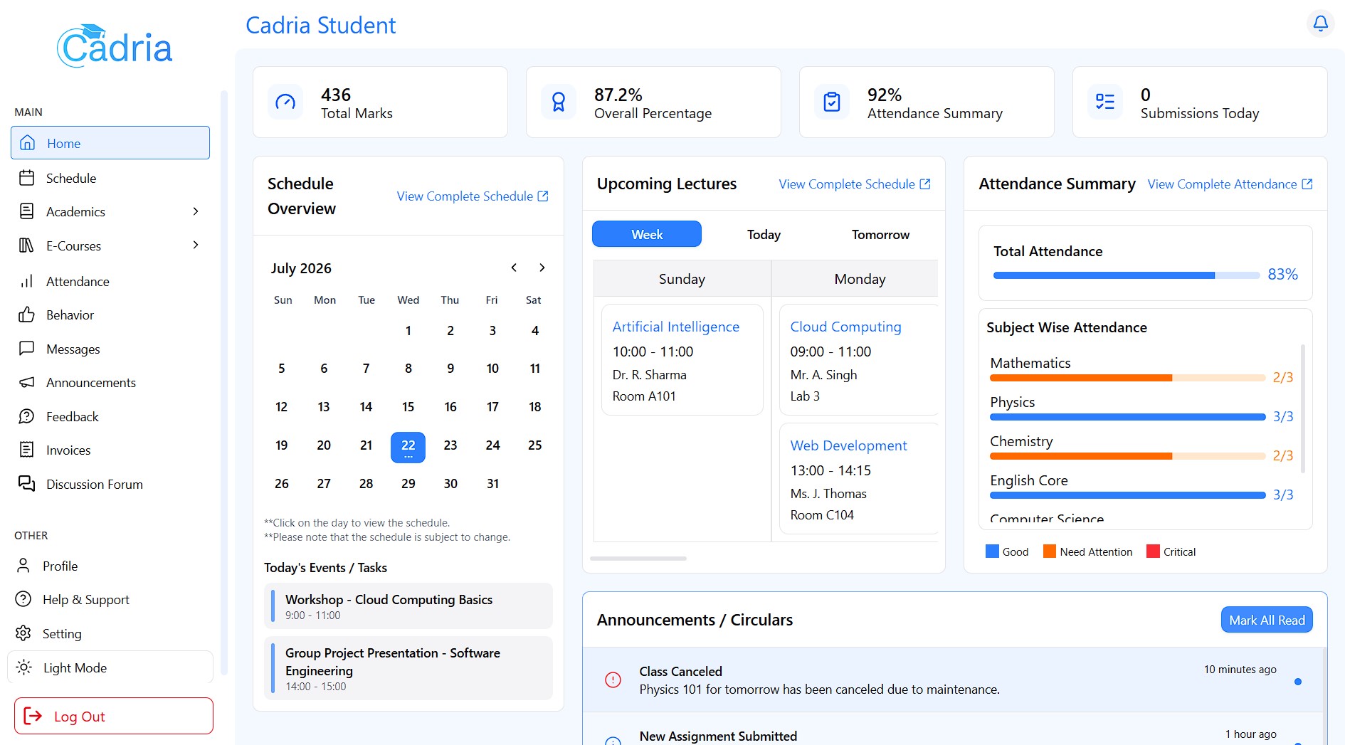Expand the E-Courses submenu chevron

[196, 245]
